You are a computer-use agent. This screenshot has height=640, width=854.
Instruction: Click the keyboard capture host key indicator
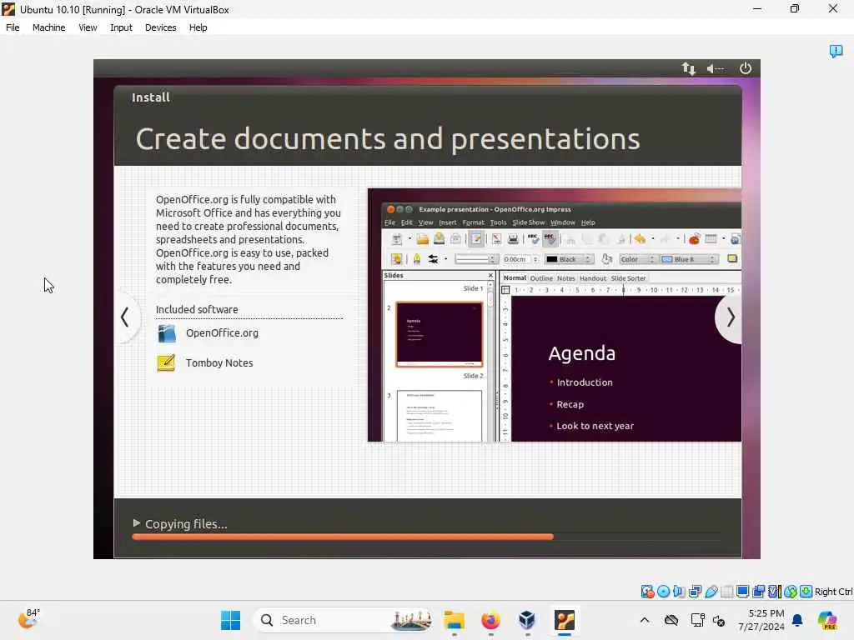pos(806,592)
